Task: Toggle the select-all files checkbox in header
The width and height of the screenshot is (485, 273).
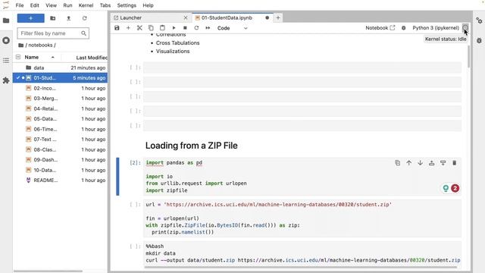Action: pos(18,58)
